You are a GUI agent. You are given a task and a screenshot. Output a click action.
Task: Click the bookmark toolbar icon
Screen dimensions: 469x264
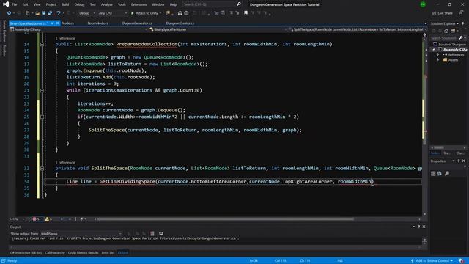246,13
